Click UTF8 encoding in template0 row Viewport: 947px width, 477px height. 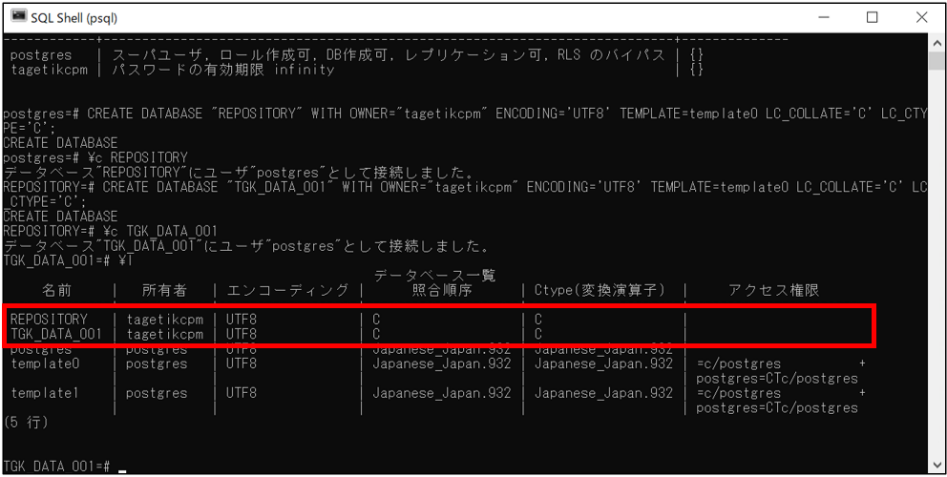(x=242, y=363)
